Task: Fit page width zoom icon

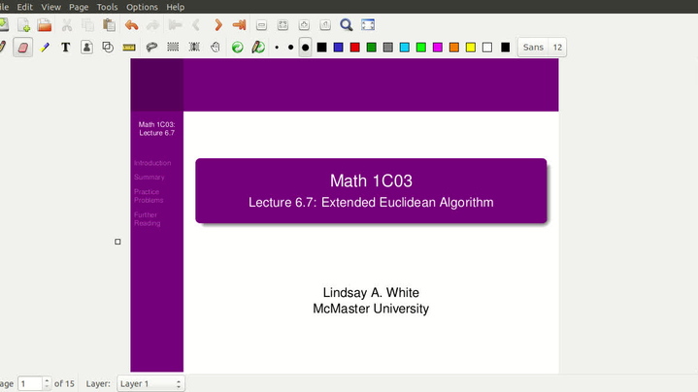Action: [x=283, y=25]
